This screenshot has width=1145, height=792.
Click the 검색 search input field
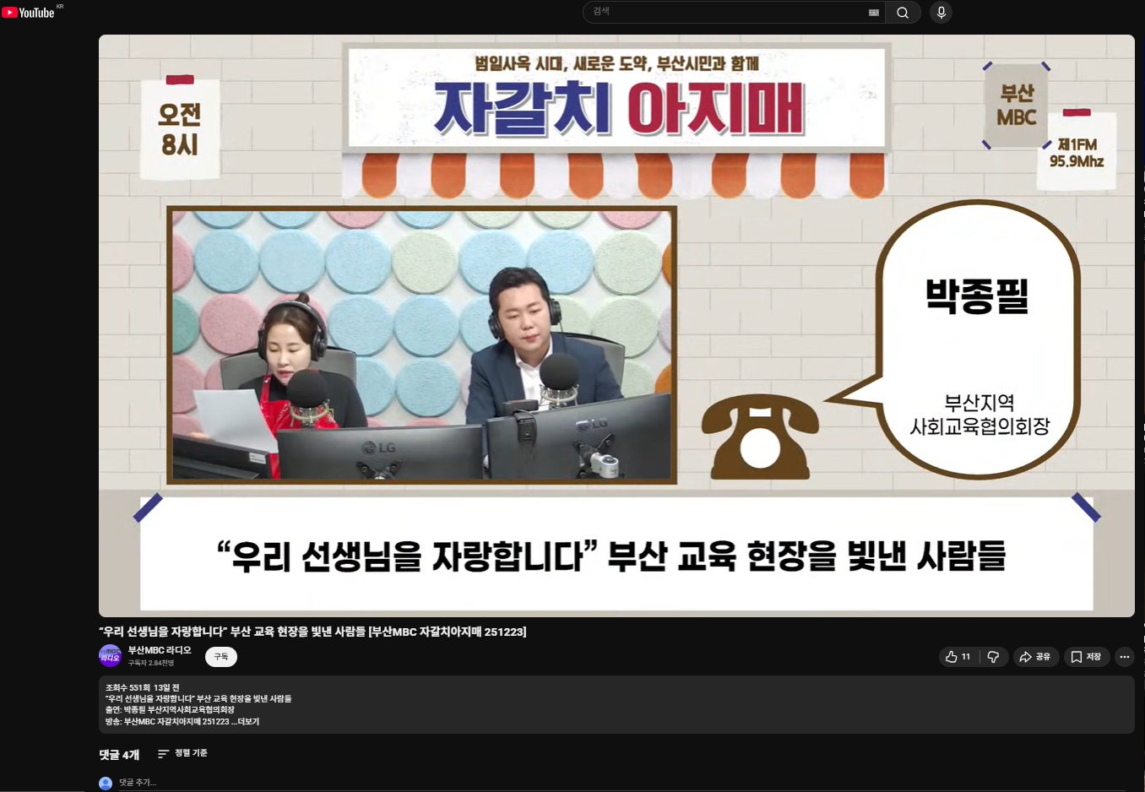tap(726, 11)
